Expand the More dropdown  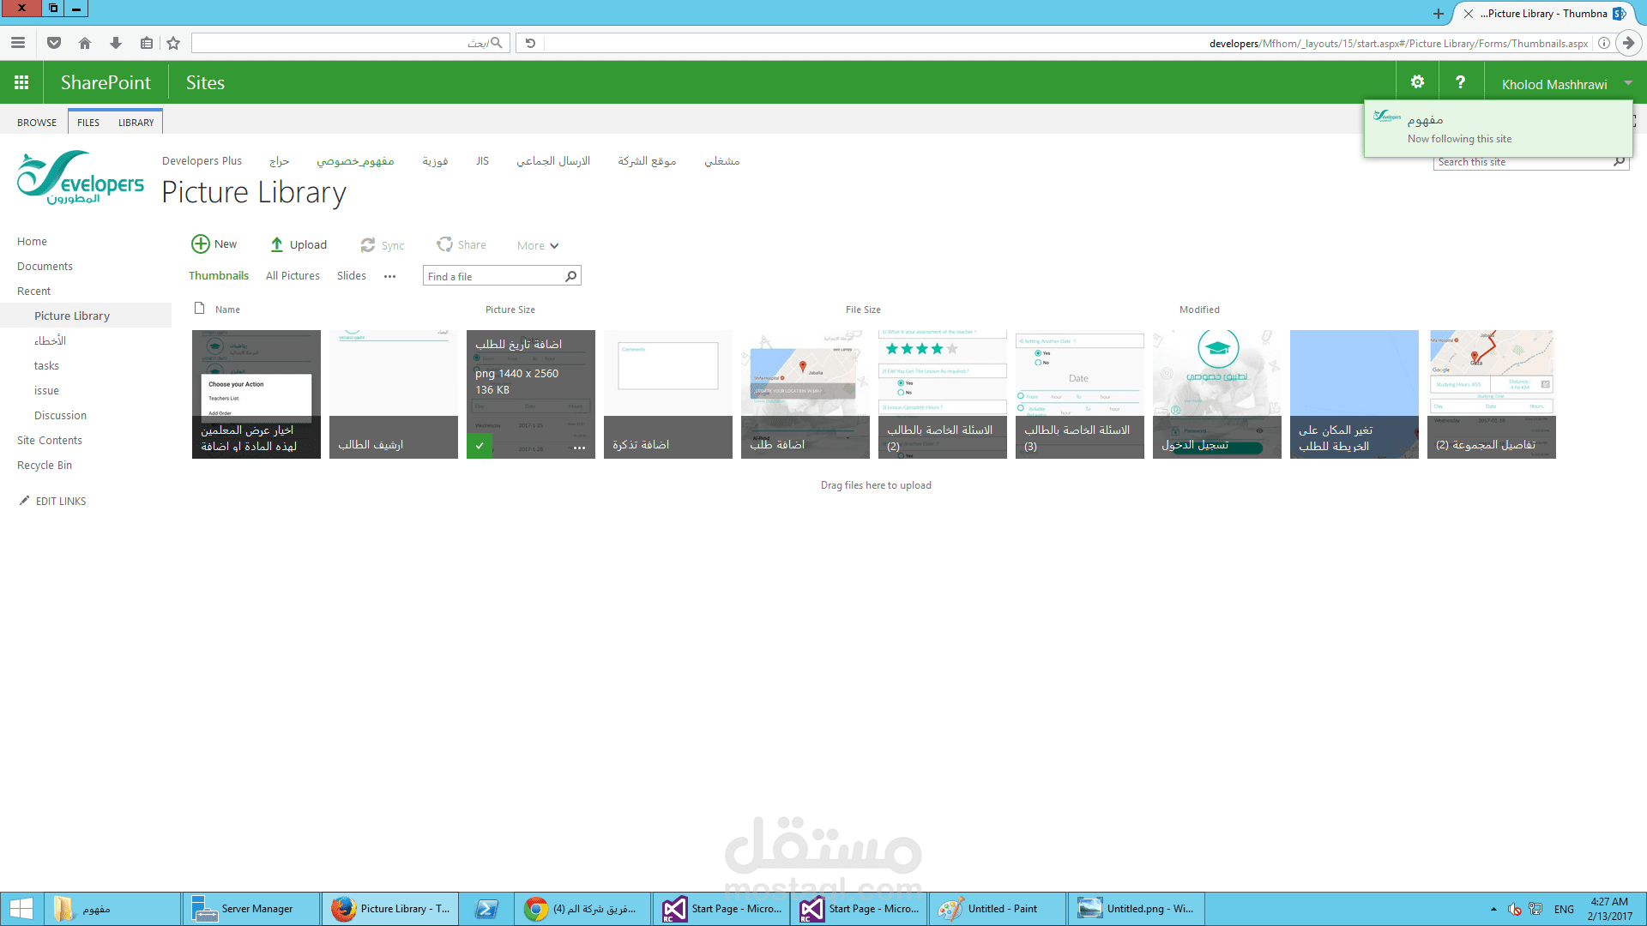[538, 245]
